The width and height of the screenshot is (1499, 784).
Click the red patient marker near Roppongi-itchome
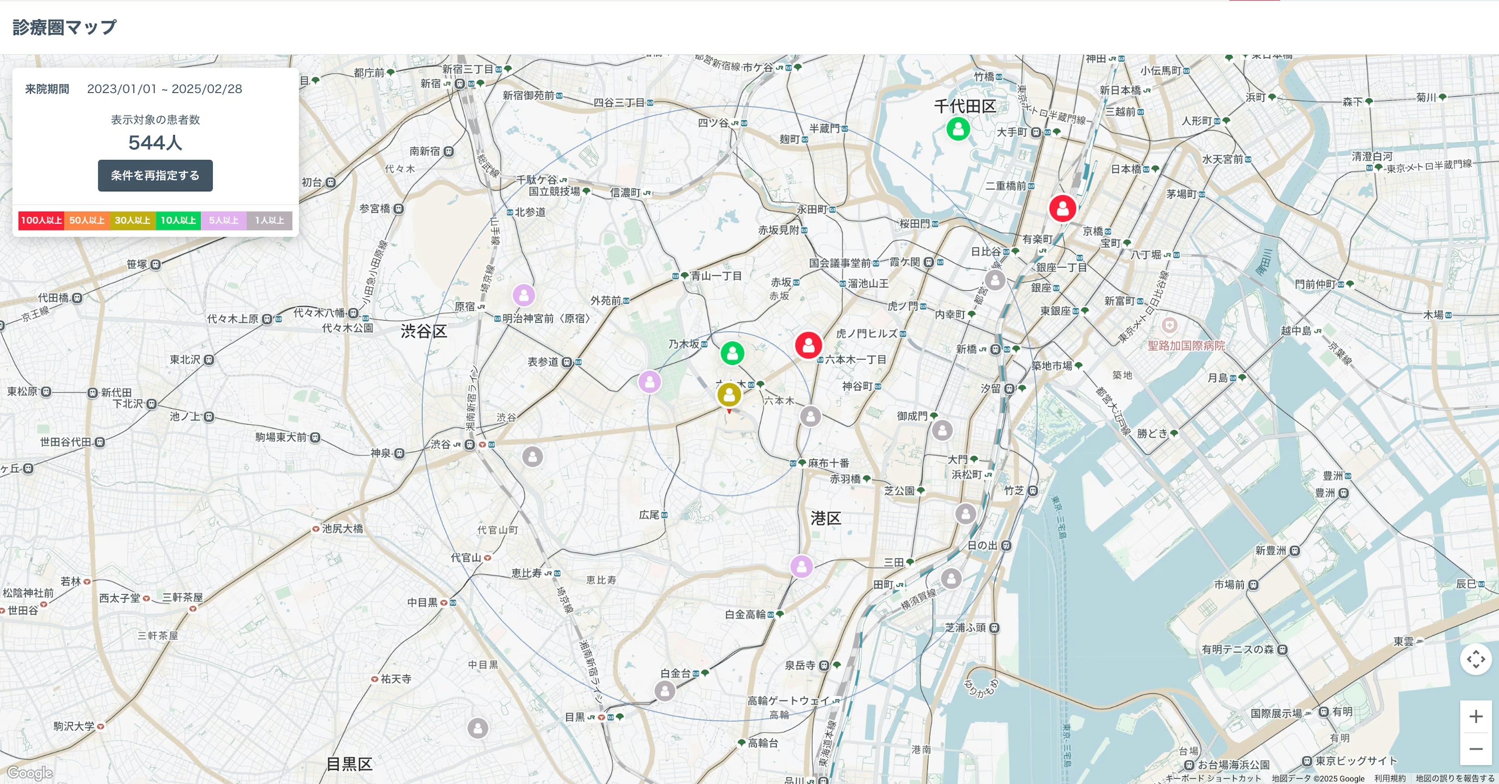(808, 345)
